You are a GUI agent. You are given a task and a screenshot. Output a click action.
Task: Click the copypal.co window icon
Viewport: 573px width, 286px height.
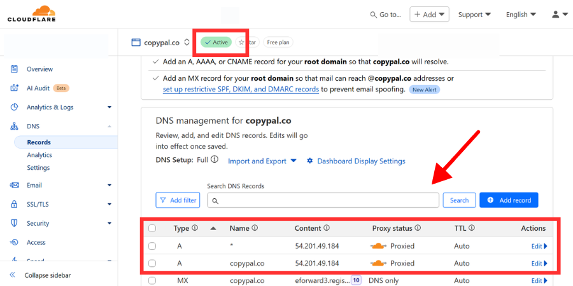coord(136,43)
